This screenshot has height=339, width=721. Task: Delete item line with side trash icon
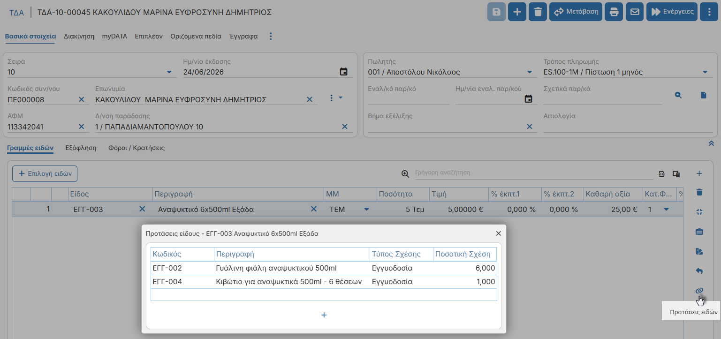click(699, 192)
